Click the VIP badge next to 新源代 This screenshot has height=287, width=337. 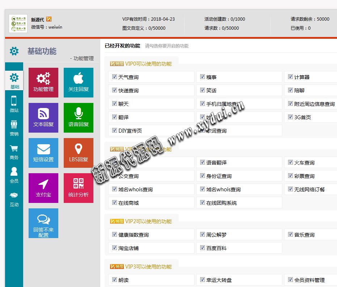[x=49, y=19]
